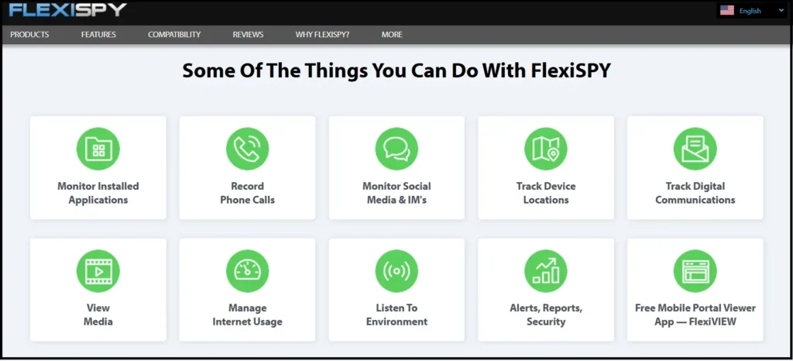Screen dimensions: 793x361
Task: Click the Track Device Locations map icon
Action: click(x=546, y=149)
